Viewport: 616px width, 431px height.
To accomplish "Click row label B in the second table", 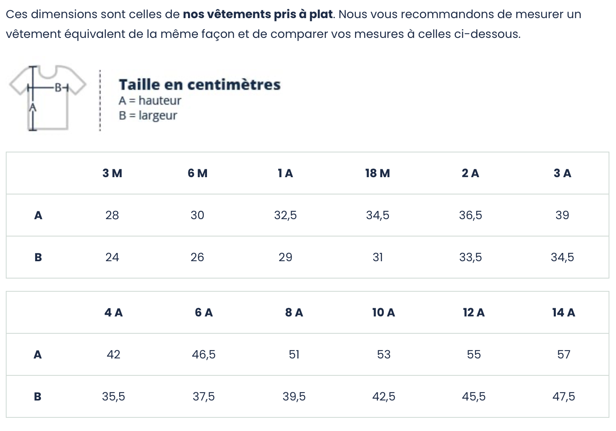I will click(38, 397).
